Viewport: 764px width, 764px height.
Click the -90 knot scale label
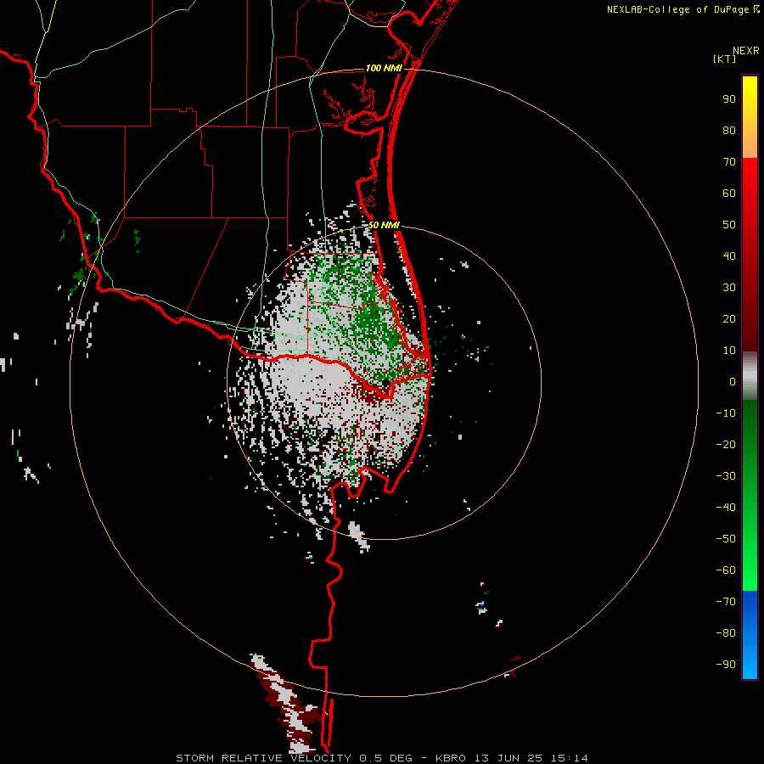[x=726, y=665]
